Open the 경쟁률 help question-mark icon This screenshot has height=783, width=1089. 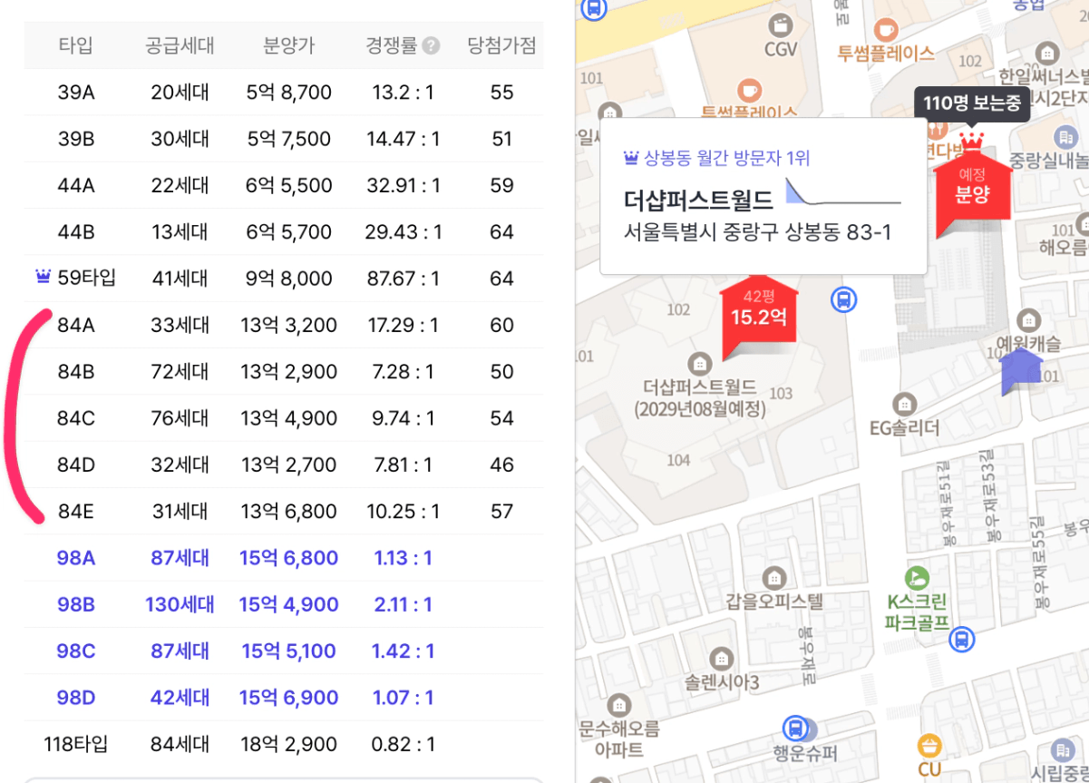click(x=431, y=45)
